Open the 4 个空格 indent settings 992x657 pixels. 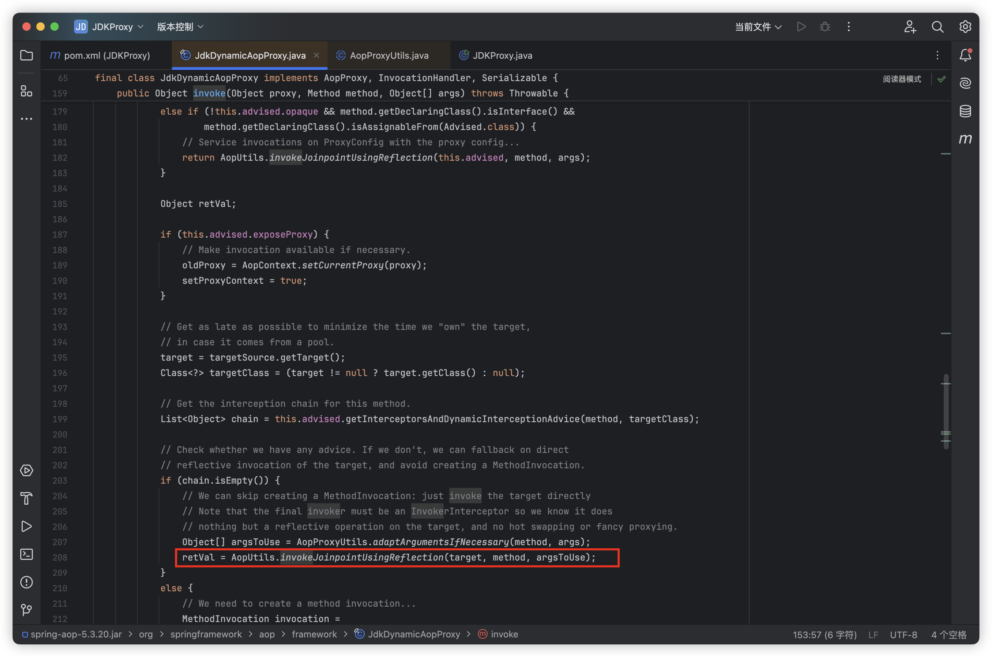[948, 635]
